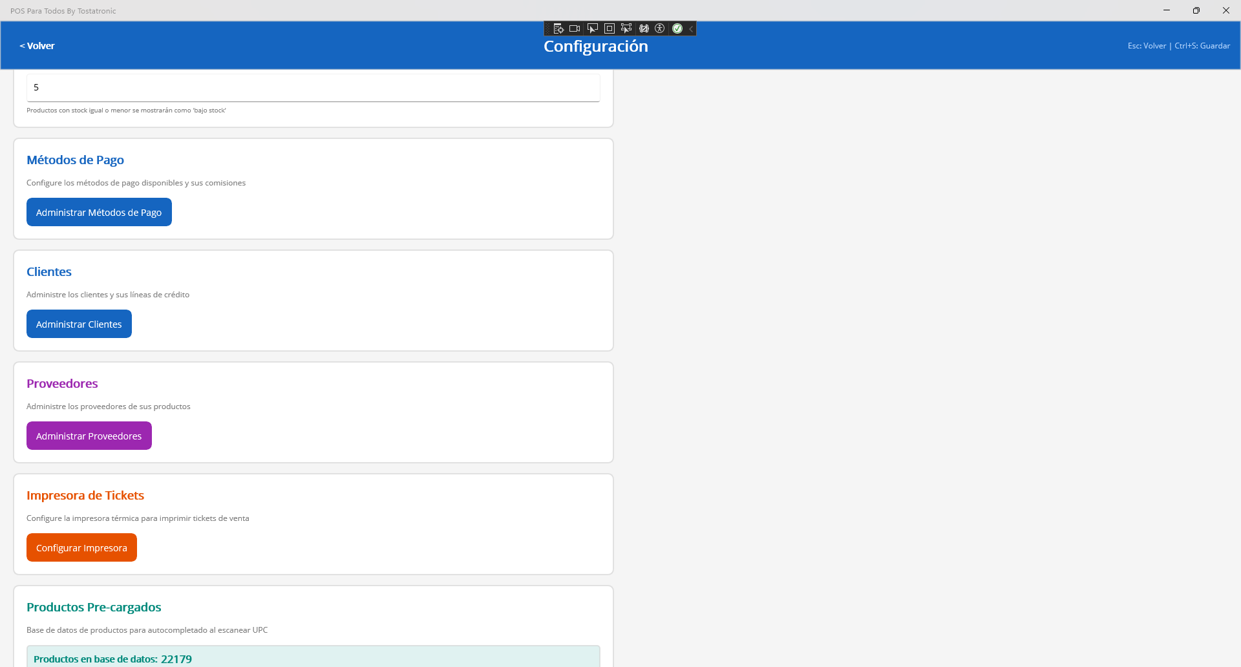
Task: Open Administrar Métodos de Pago
Action: tap(99, 212)
